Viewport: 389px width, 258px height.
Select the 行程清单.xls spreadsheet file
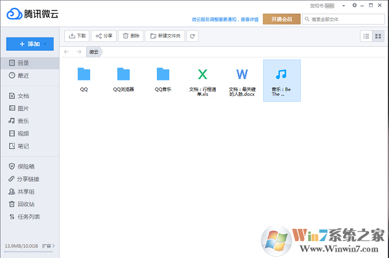point(202,82)
